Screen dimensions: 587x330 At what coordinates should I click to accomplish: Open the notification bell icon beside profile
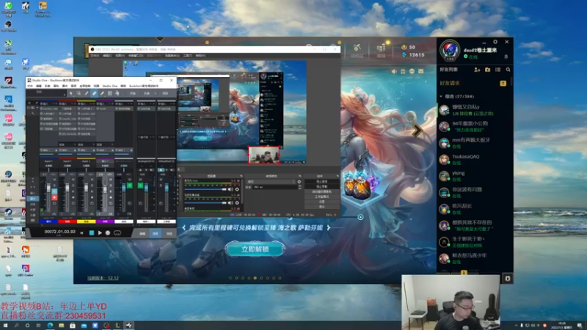pos(506,57)
